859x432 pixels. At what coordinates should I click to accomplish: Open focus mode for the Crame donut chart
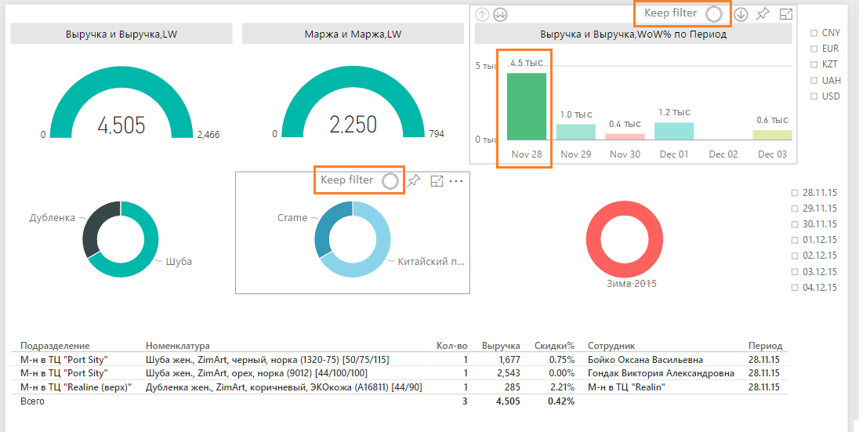pyautogui.click(x=437, y=181)
